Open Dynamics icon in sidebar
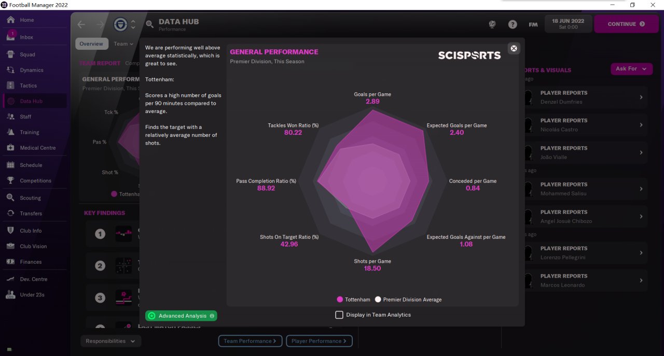The height and width of the screenshot is (356, 664). 10,70
